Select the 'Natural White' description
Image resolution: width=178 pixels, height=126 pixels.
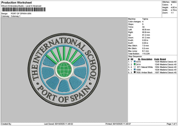[x=147, y=67]
